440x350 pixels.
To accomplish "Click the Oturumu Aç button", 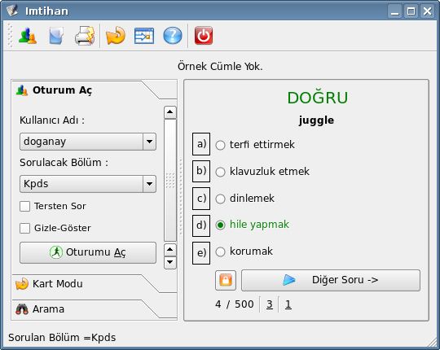I will pos(88,252).
